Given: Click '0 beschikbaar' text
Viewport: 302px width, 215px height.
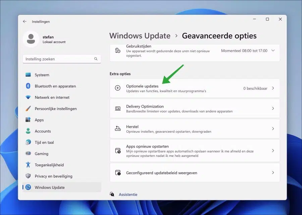Looking at the screenshot, I should point(255,88).
